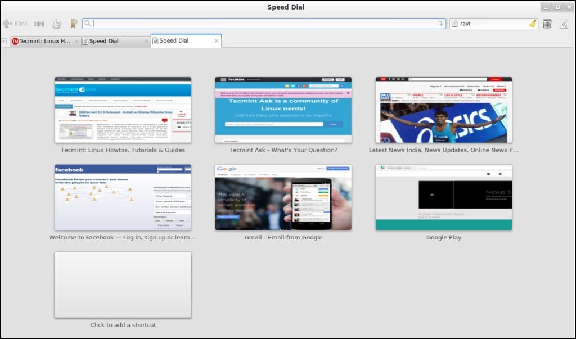
Task: Open the Latest News India thumbnail
Action: [x=444, y=110]
